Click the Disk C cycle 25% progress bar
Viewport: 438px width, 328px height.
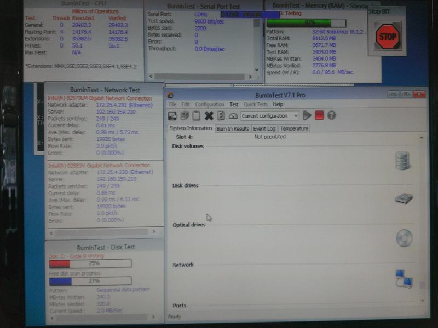point(90,263)
